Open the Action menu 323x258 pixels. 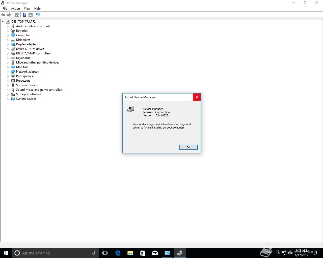[15, 9]
